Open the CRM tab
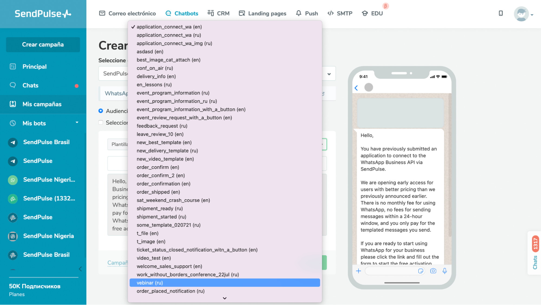This screenshot has width=541, height=305. point(218,13)
